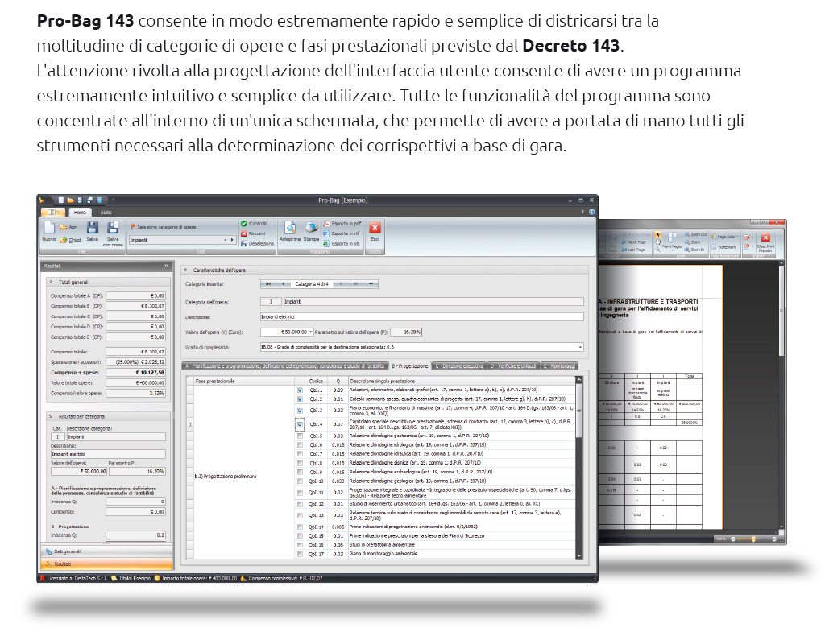Viewport: 825px width, 636px height.
Task: Click Next Page in the preview window
Action: click(632, 242)
